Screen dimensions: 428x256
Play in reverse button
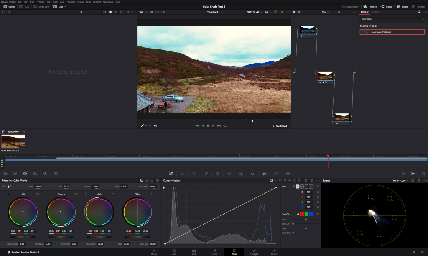pyautogui.click(x=203, y=125)
